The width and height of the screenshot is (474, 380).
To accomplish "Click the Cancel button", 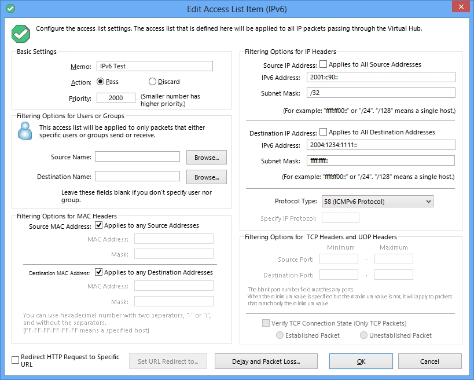I will point(429,361).
